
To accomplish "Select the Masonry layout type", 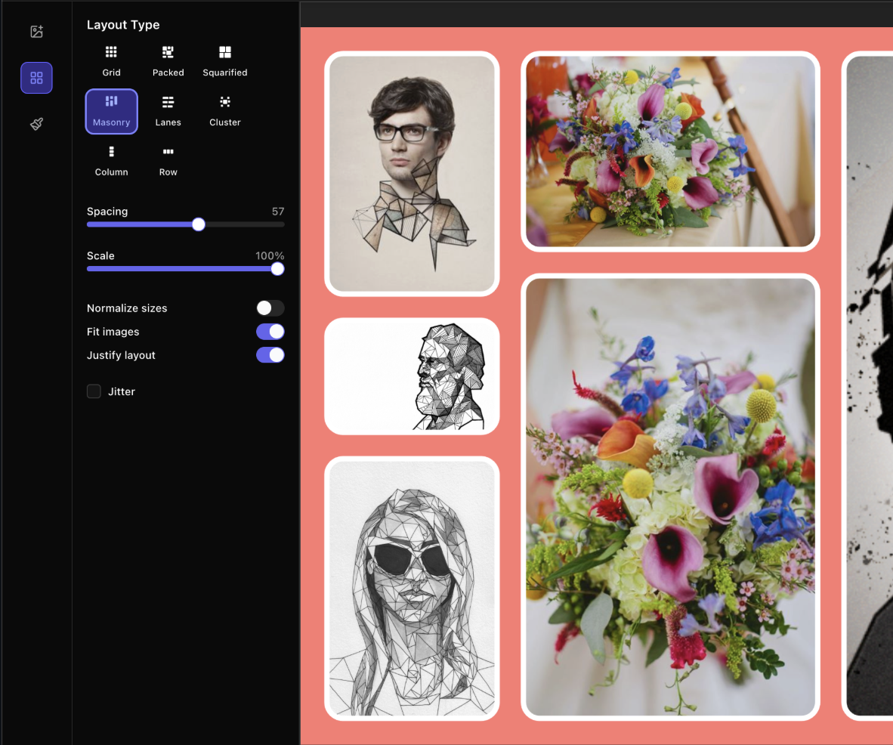I will (x=111, y=111).
